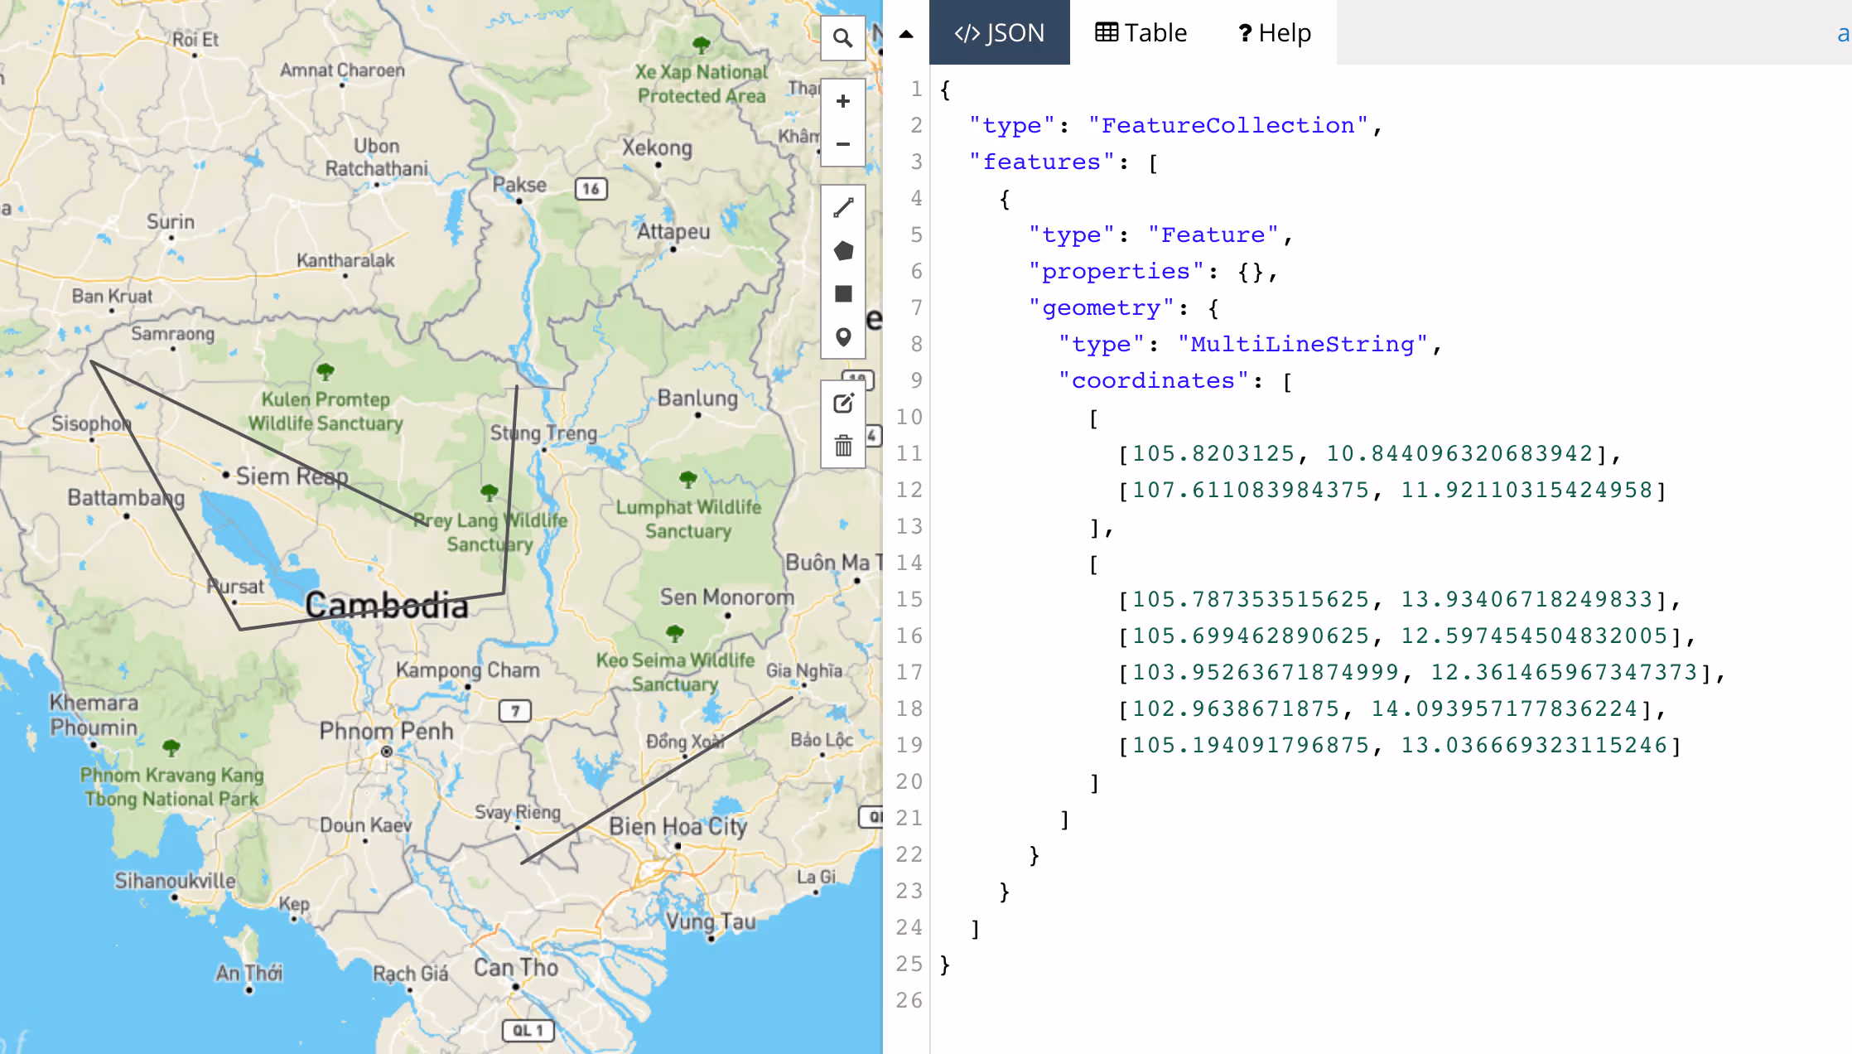
Task: Click the "geometry" key on line 7
Action: (x=1101, y=307)
